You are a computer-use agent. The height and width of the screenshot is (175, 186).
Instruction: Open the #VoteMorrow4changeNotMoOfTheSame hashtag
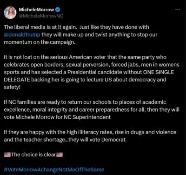point(54,169)
